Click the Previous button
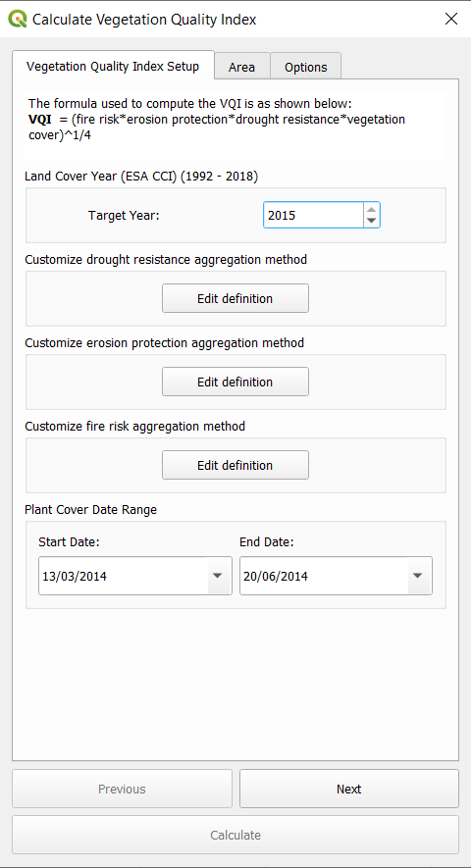471x868 pixels. pos(122,789)
